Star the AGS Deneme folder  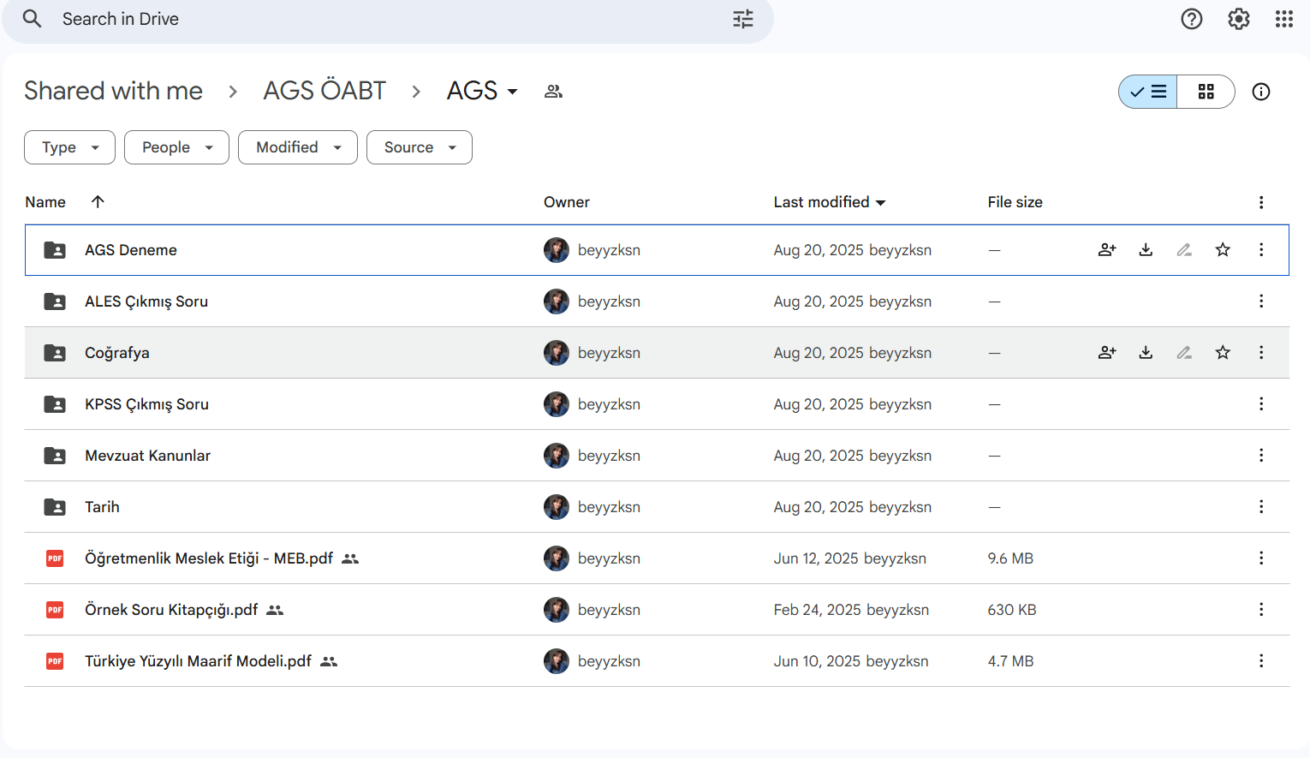(x=1223, y=250)
